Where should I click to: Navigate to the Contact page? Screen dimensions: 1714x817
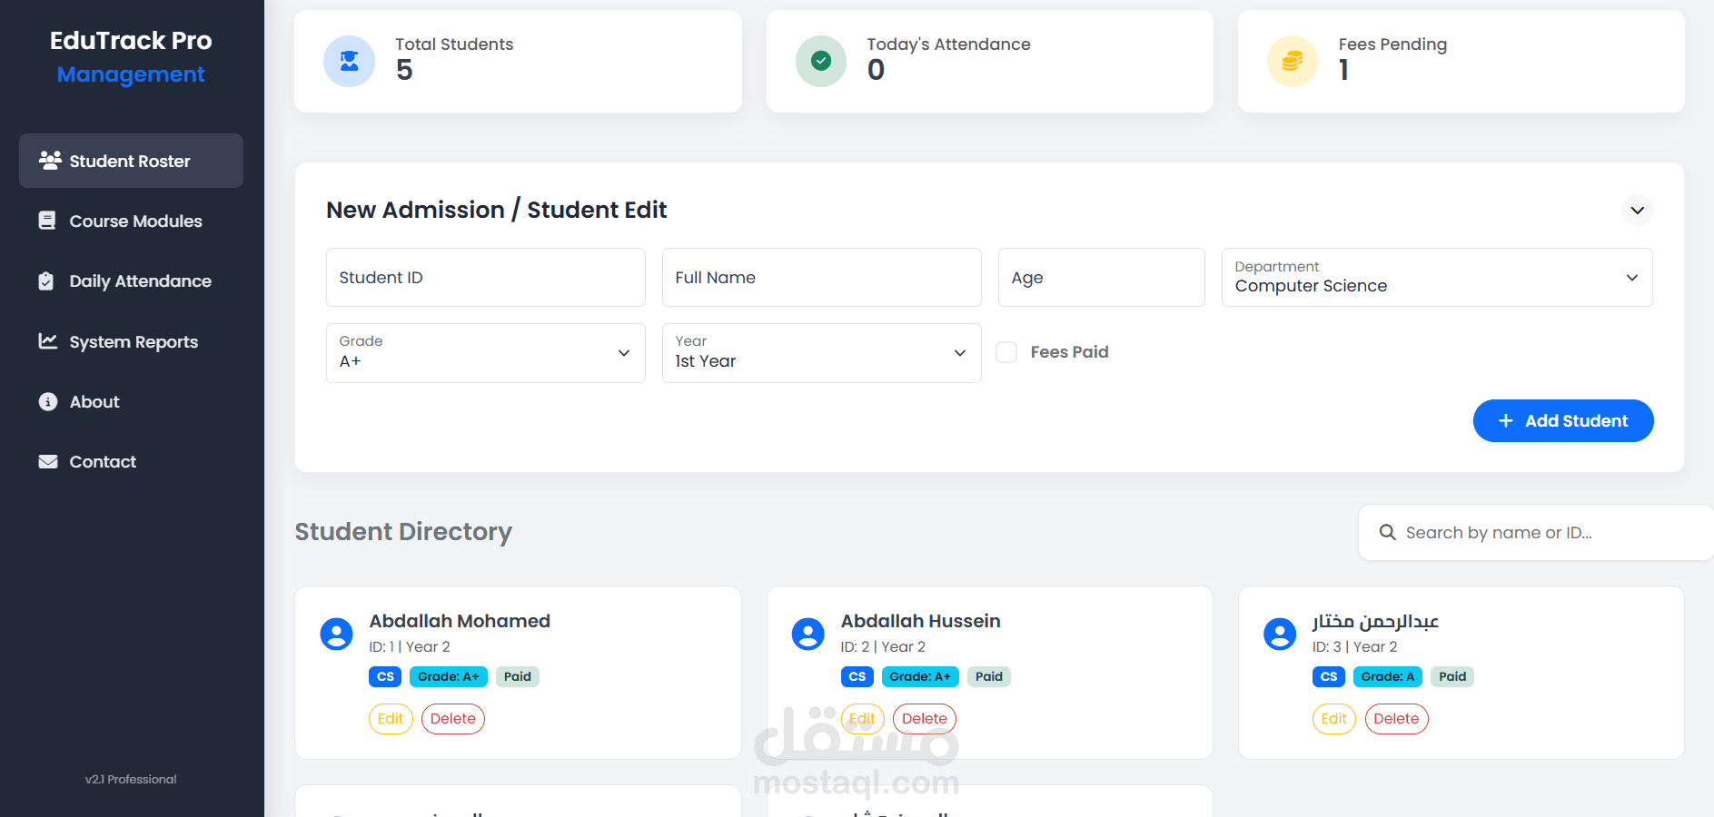tap(102, 461)
